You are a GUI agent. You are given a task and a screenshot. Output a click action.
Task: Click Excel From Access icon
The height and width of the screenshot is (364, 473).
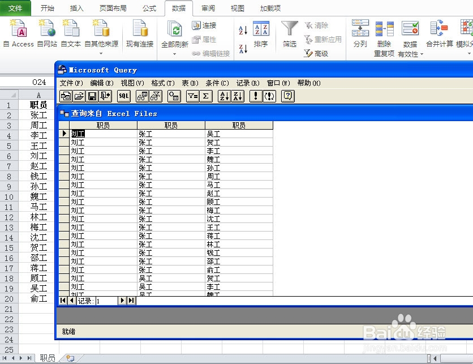pos(19,33)
